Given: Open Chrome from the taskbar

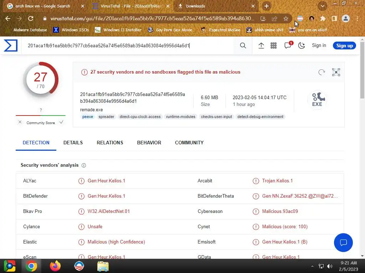Looking at the screenshot, I should [31, 266].
